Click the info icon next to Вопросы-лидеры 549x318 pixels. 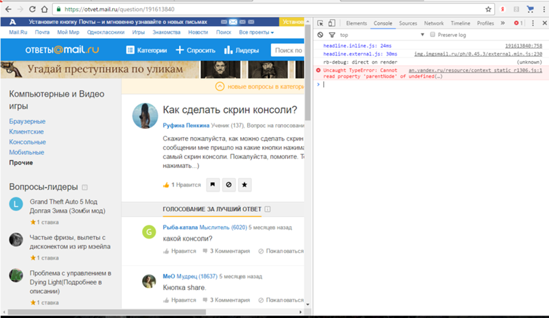pos(84,187)
